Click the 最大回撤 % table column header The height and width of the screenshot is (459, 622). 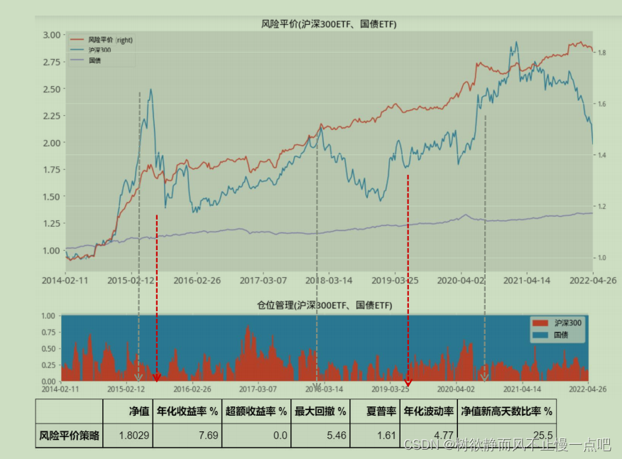pyautogui.click(x=320, y=411)
